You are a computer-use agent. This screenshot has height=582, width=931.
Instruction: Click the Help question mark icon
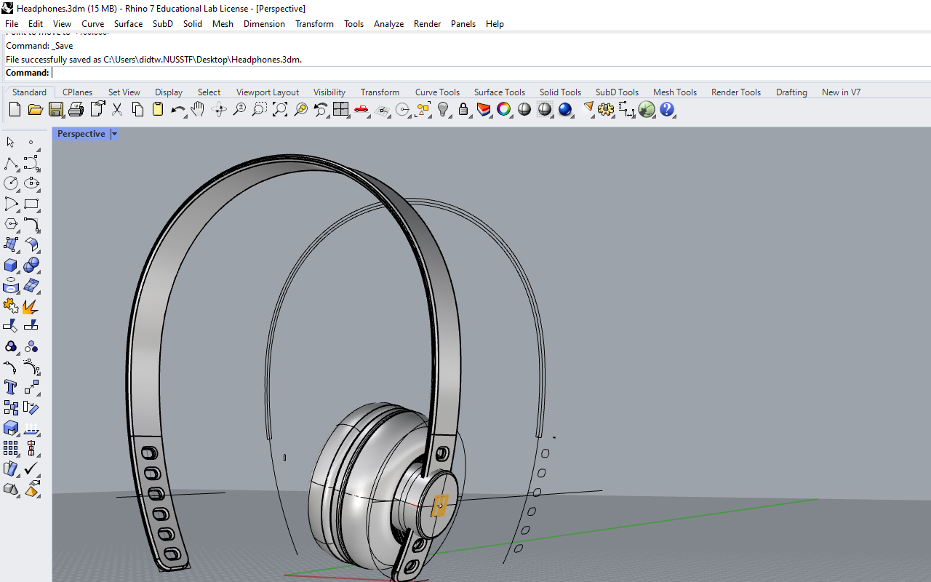(x=667, y=110)
